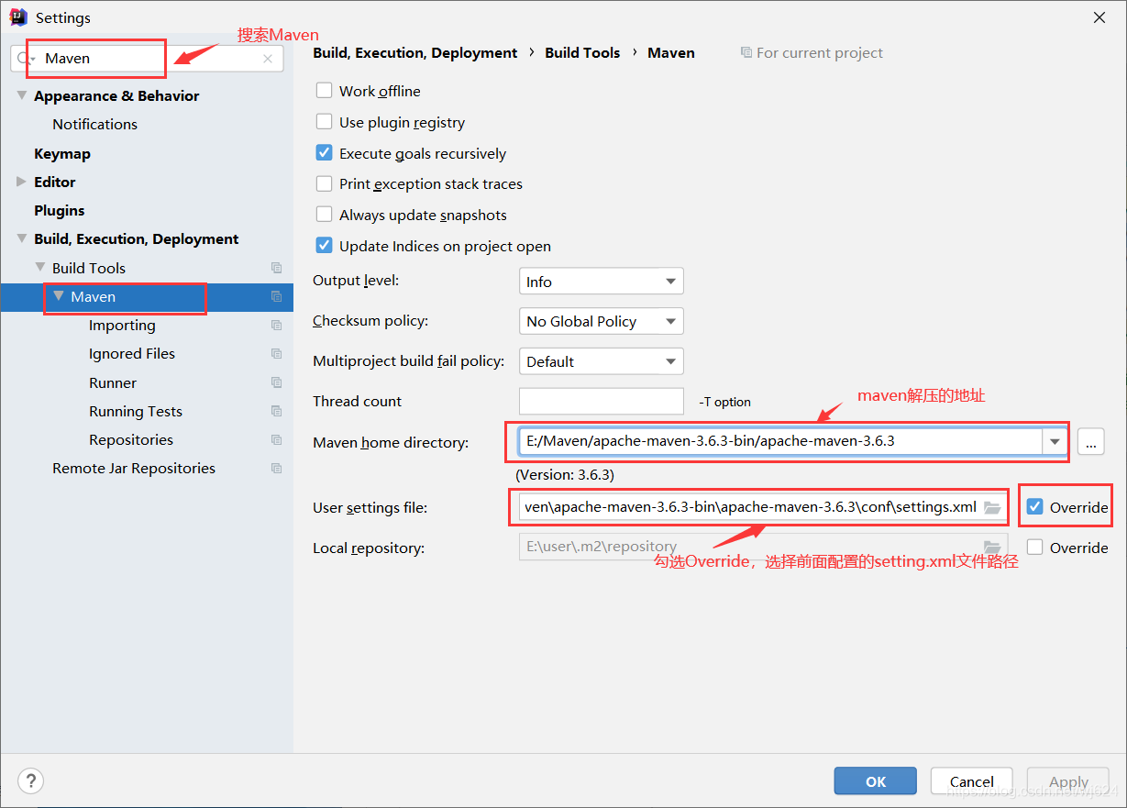Screen dimensions: 1127x808
Task: Open the Maven home directory dropdown arrow
Action: point(1055,441)
